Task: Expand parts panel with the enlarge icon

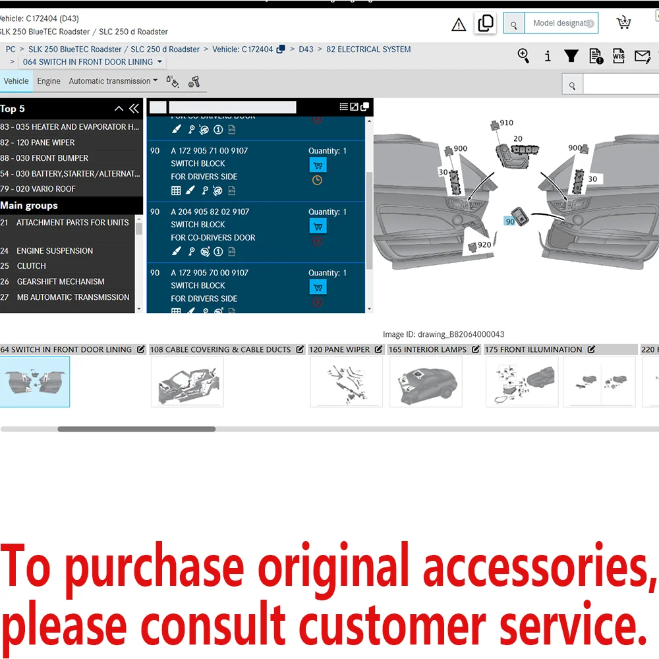Action: (x=355, y=107)
